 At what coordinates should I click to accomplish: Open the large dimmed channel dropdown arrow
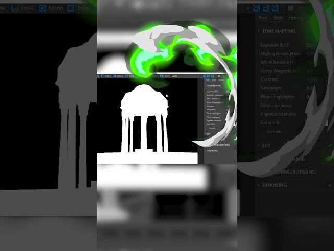tap(248, 8)
